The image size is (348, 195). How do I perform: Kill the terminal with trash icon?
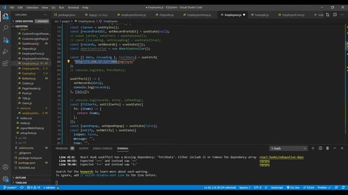327,148
